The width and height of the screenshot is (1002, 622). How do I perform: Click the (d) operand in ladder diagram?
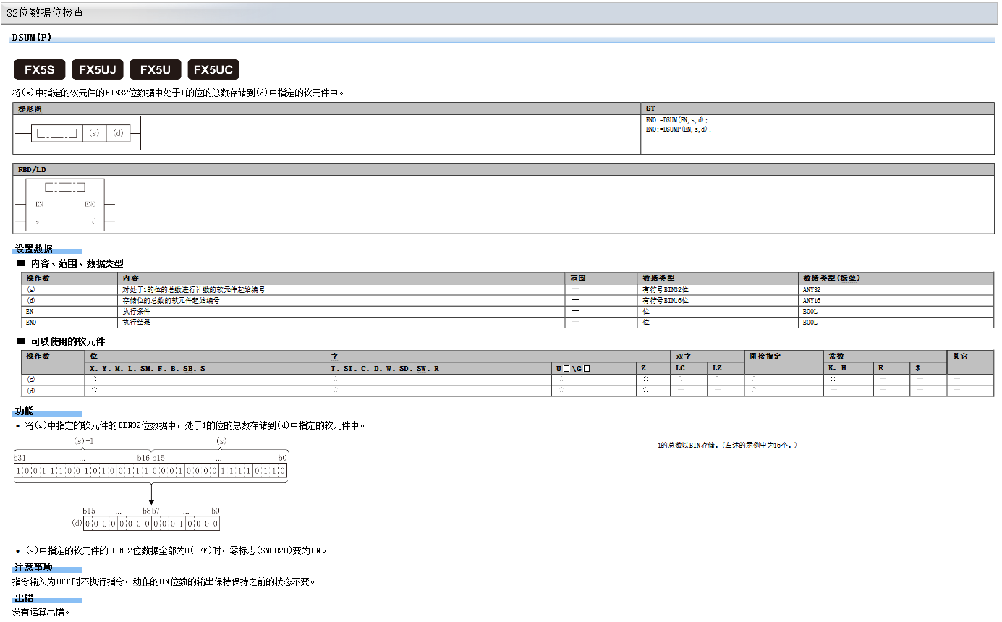coord(118,133)
